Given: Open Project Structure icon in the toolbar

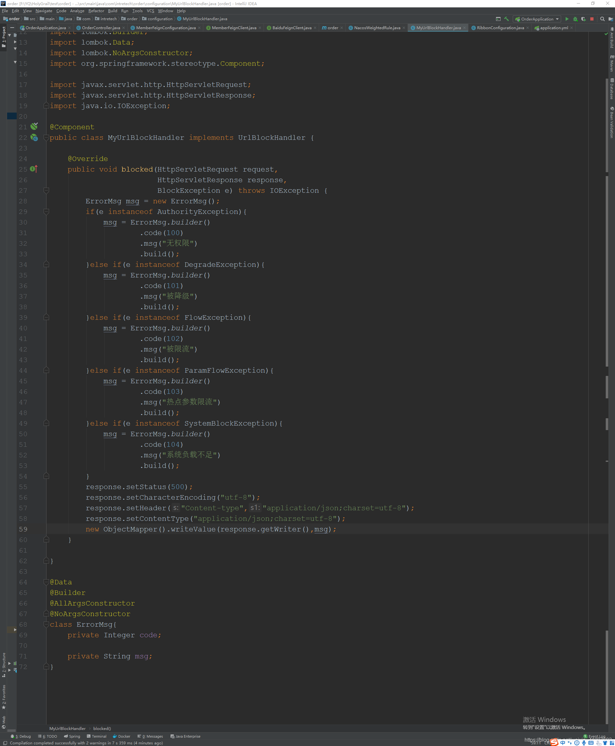Looking at the screenshot, I should click(x=611, y=19).
